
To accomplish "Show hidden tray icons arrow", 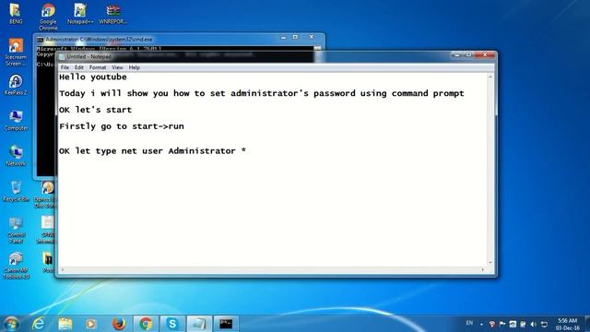I will 481,324.
